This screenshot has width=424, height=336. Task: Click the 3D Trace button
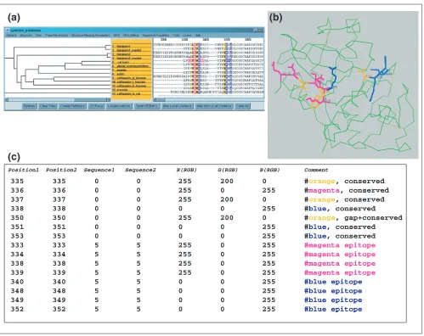tap(96, 106)
